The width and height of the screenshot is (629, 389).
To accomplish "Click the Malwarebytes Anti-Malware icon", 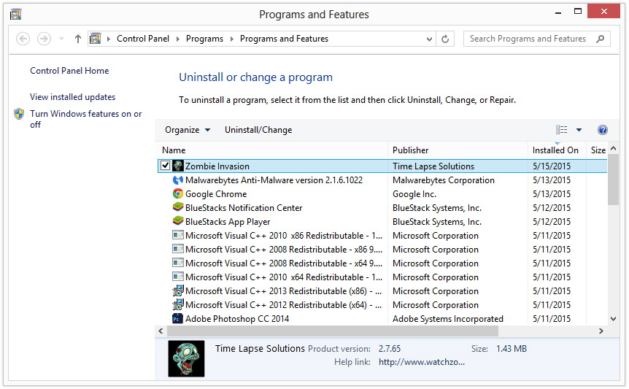I will coord(177,180).
